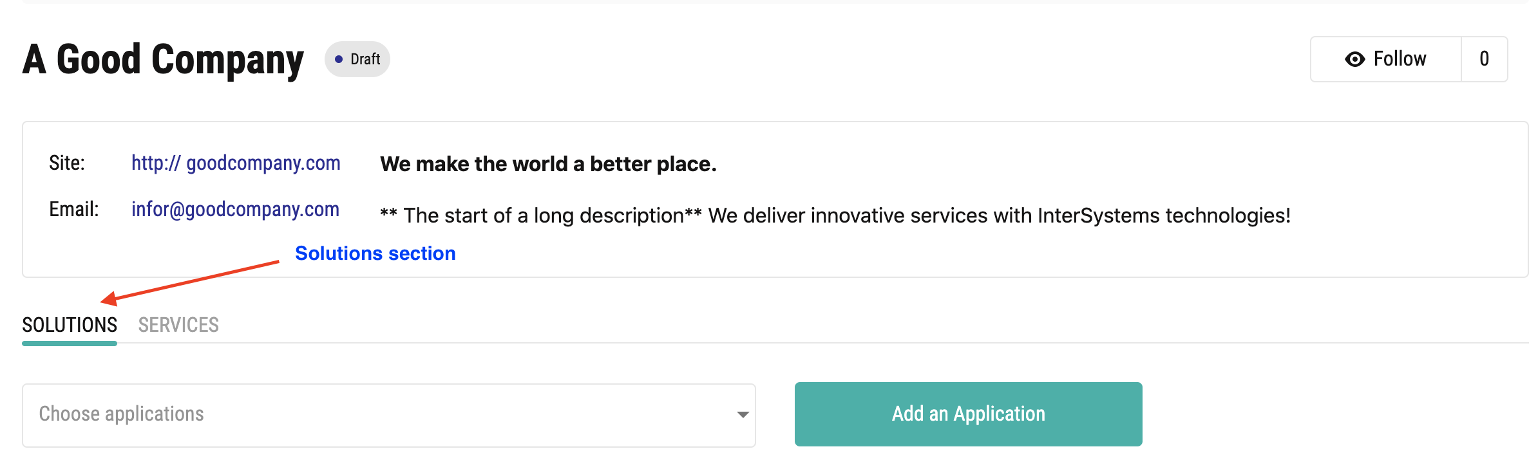
Task: Click the blue dot in the Draft badge
Action: (x=339, y=59)
